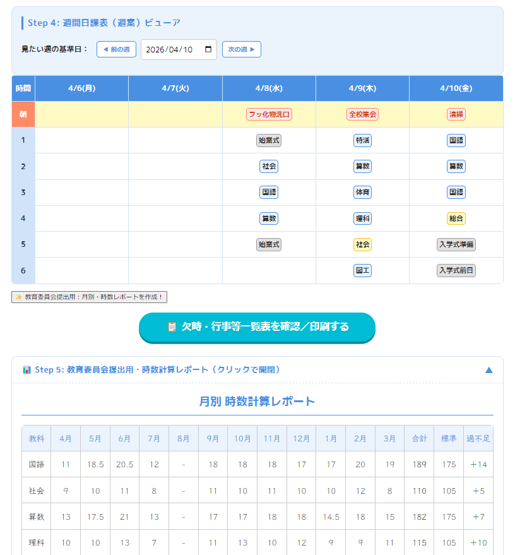Open the calendar picker icon in date field
This screenshot has height=555, width=515.
click(x=208, y=49)
